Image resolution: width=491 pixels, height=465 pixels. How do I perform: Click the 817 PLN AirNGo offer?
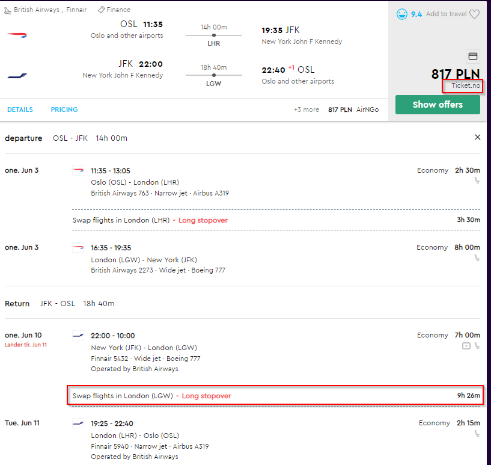353,109
